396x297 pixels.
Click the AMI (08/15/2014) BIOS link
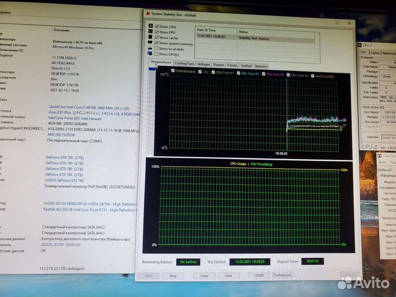61,135
